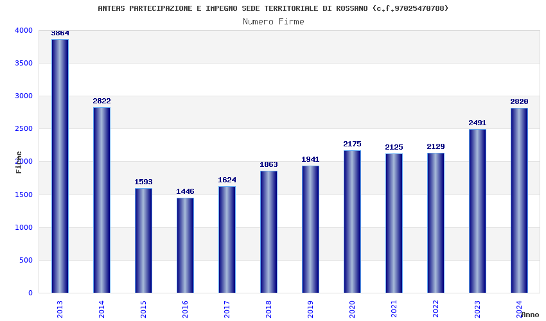Click the chart title ANTEAS PARTECIPAZIONE E IMPEGNO
Viewport: 546px width, 321px height.
coord(273,8)
